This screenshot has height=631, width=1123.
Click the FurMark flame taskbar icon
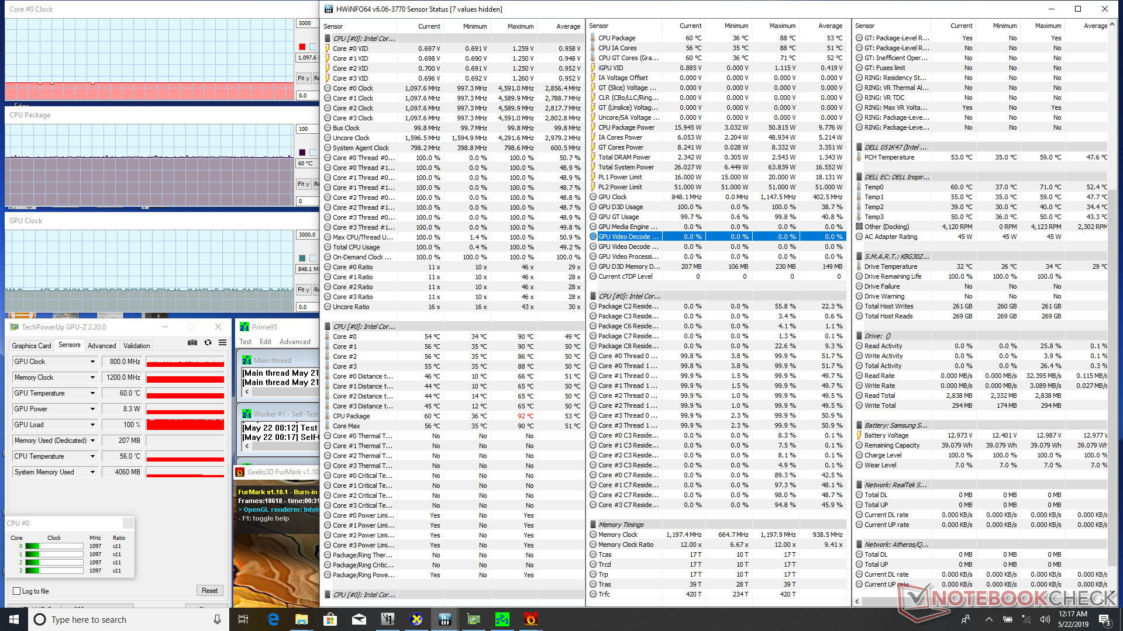point(531,619)
